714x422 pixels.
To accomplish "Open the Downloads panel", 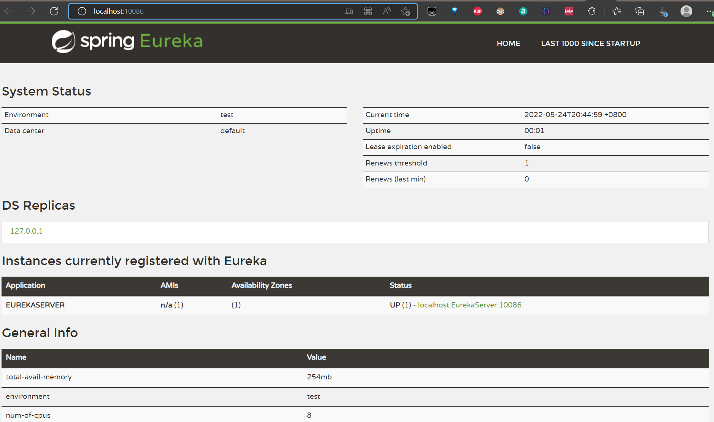I will [663, 11].
